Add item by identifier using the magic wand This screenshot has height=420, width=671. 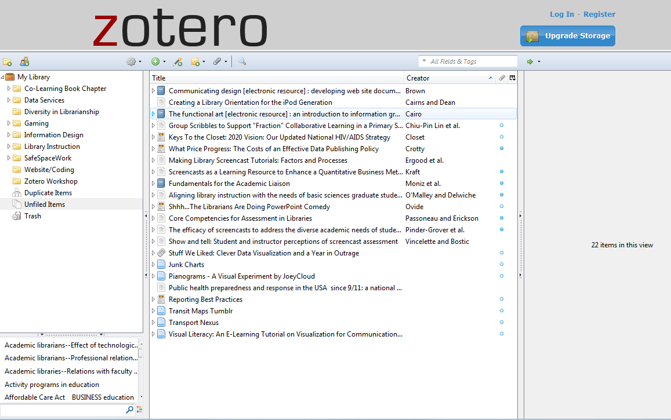(x=178, y=61)
